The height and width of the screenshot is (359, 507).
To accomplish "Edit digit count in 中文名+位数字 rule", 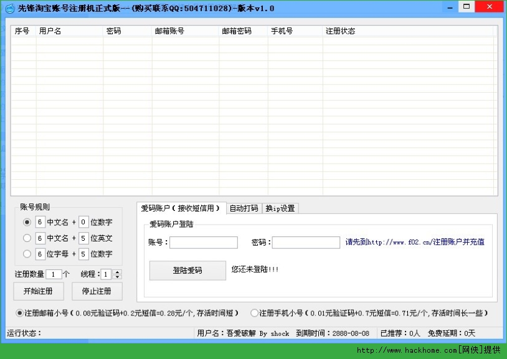I will [83, 222].
